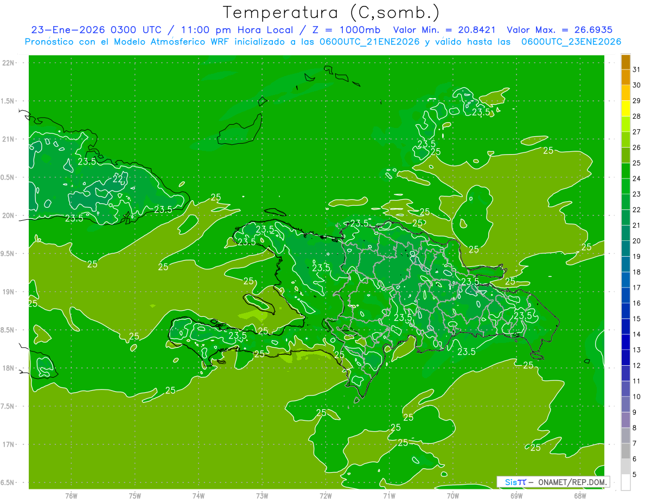Select the Valor Min. = 20.8421 text
This screenshot has height=503, width=651.
(445, 30)
